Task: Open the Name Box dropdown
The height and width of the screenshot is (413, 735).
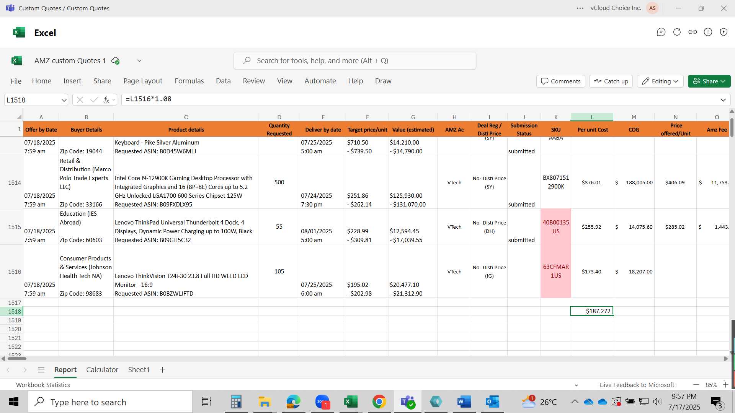Action: pos(64,100)
